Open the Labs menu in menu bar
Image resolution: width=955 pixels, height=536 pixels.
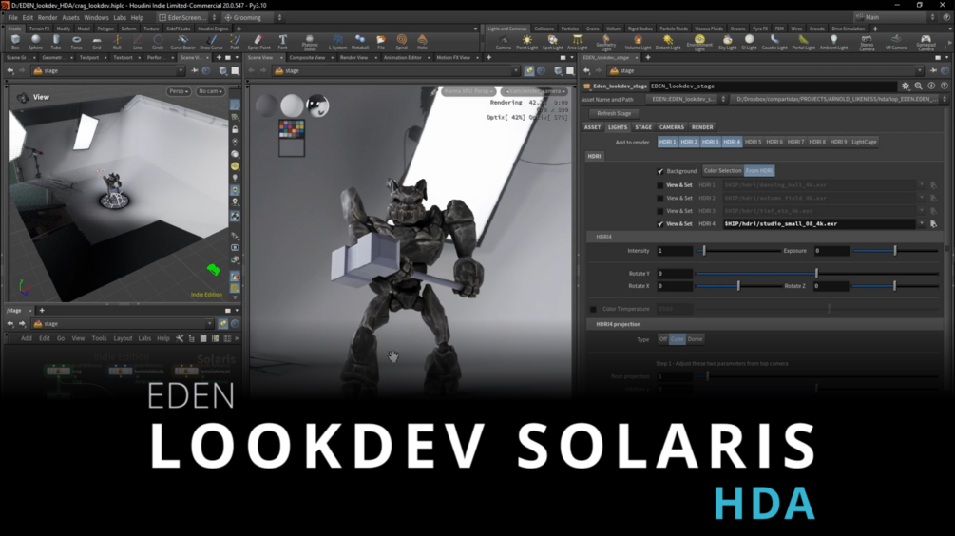(x=120, y=18)
